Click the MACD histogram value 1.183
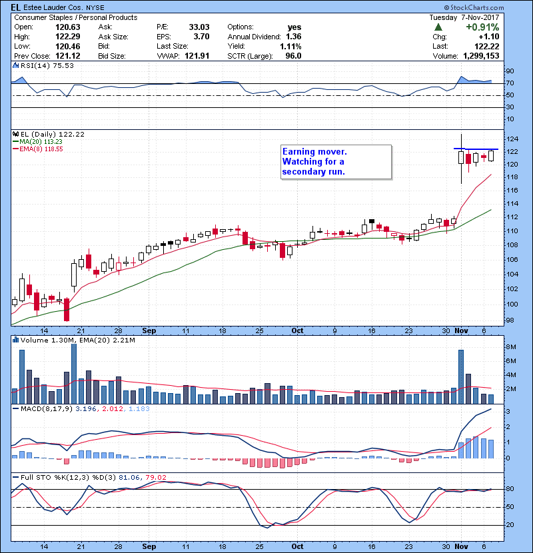The height and width of the screenshot is (553, 533). click(139, 409)
